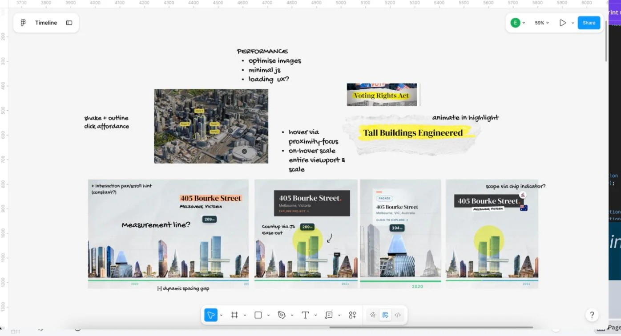
Task: Select the yellow circle in the flag frame
Action: (489, 240)
